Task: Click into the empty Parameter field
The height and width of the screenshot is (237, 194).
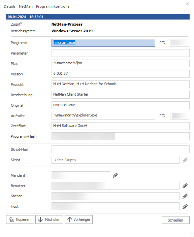Action: click(121, 53)
